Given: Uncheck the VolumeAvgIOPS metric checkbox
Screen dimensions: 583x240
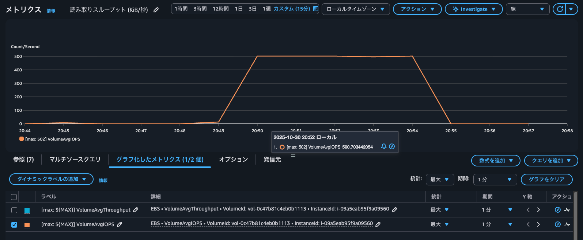Looking at the screenshot, I should (14, 225).
